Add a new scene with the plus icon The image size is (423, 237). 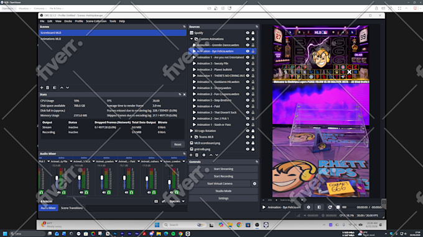tap(42, 87)
